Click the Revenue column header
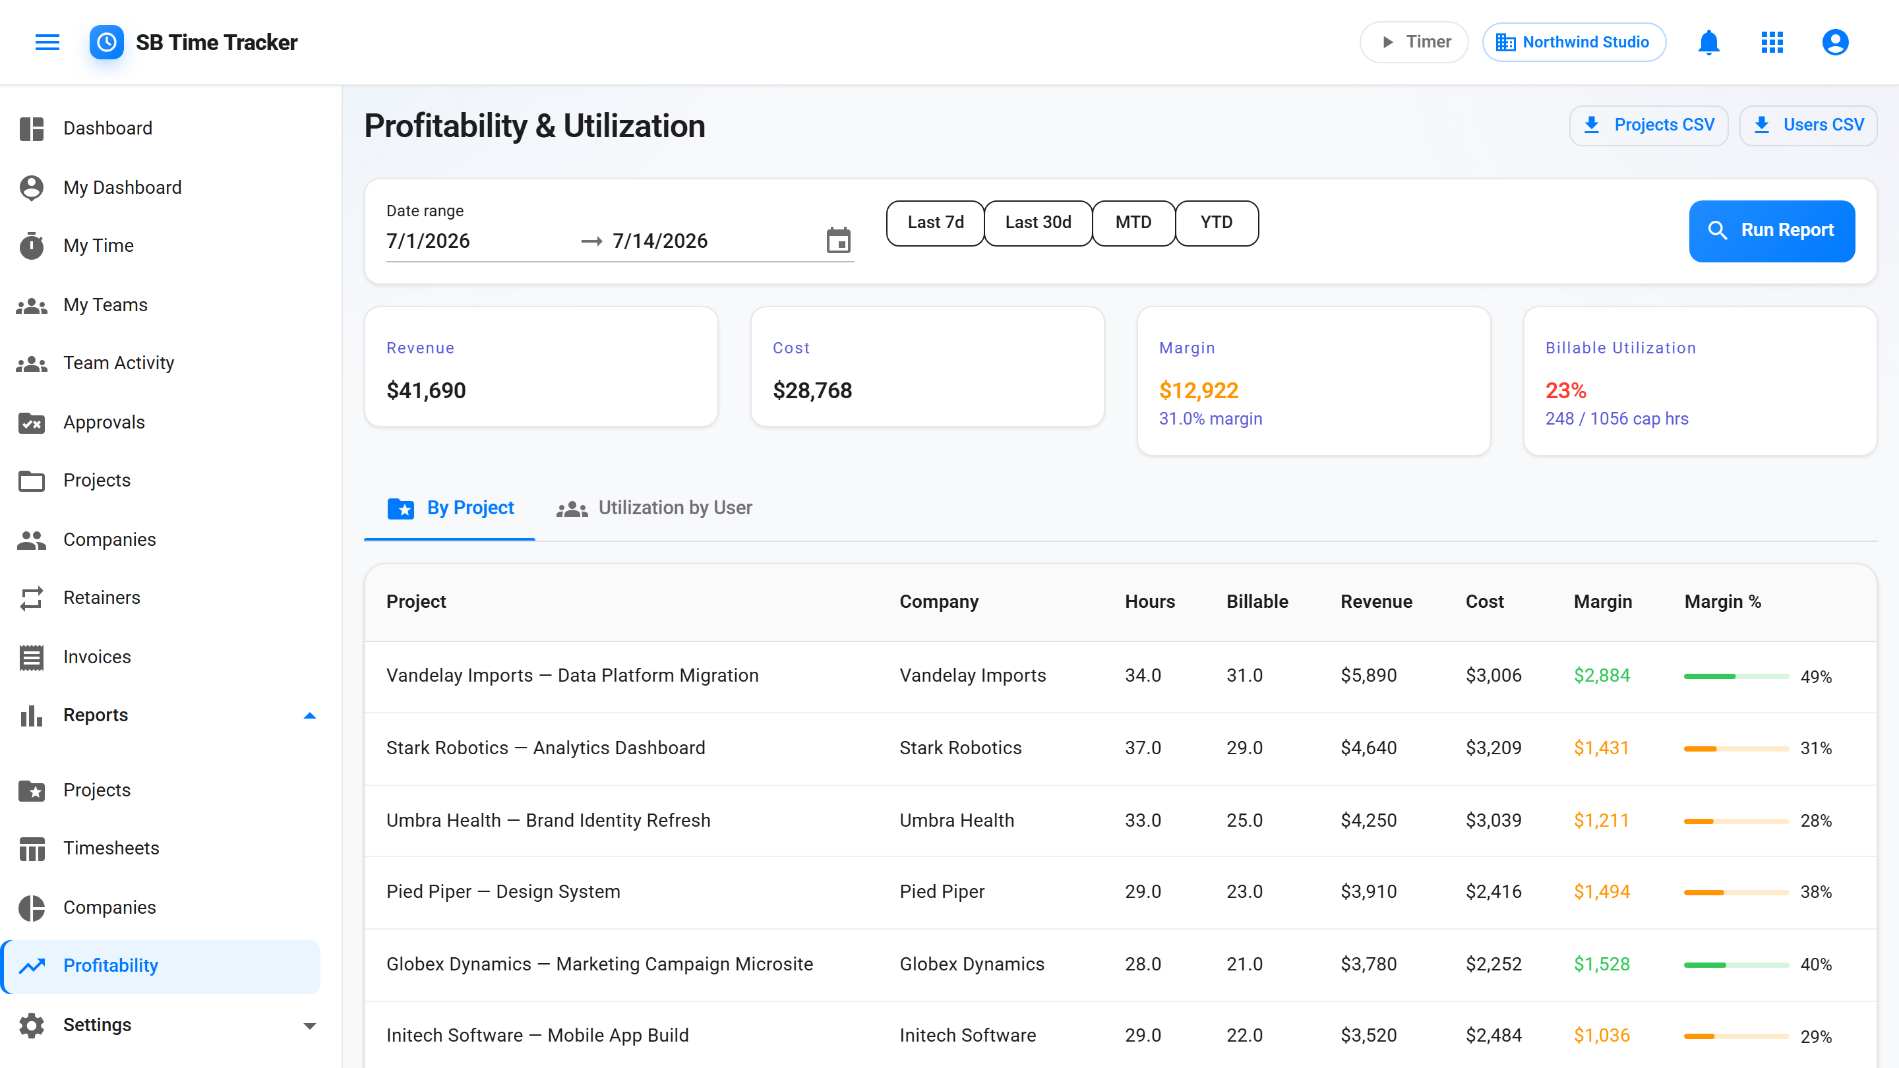1899x1068 pixels. (x=1375, y=601)
